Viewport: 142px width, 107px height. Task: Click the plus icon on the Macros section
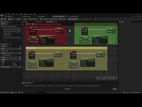coord(20,57)
